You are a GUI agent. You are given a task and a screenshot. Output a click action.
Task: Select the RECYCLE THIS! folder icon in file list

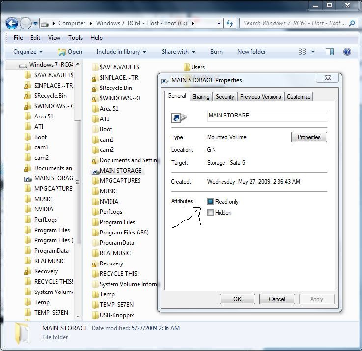(95, 274)
